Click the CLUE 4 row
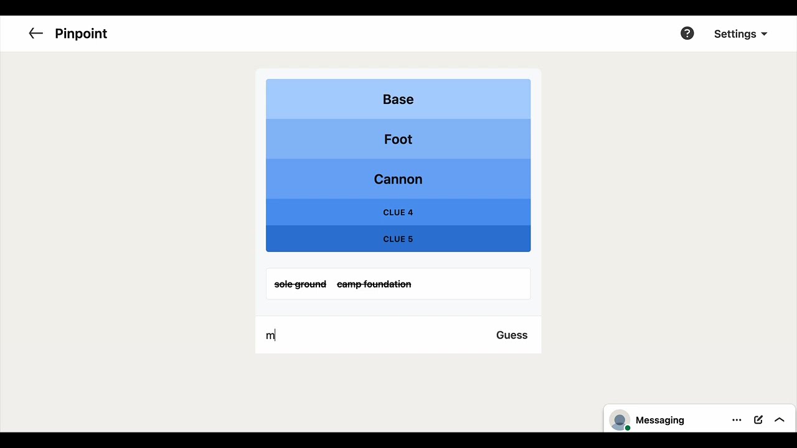Viewport: 797px width, 448px height. (398, 212)
